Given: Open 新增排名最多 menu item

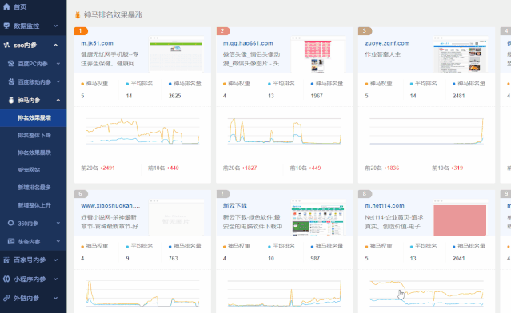Looking at the screenshot, I should click(34, 188).
